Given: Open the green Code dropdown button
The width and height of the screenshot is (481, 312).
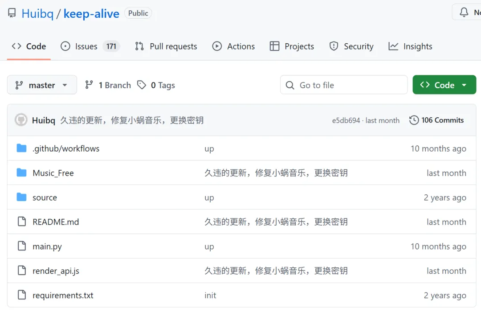Looking at the screenshot, I should pos(444,85).
